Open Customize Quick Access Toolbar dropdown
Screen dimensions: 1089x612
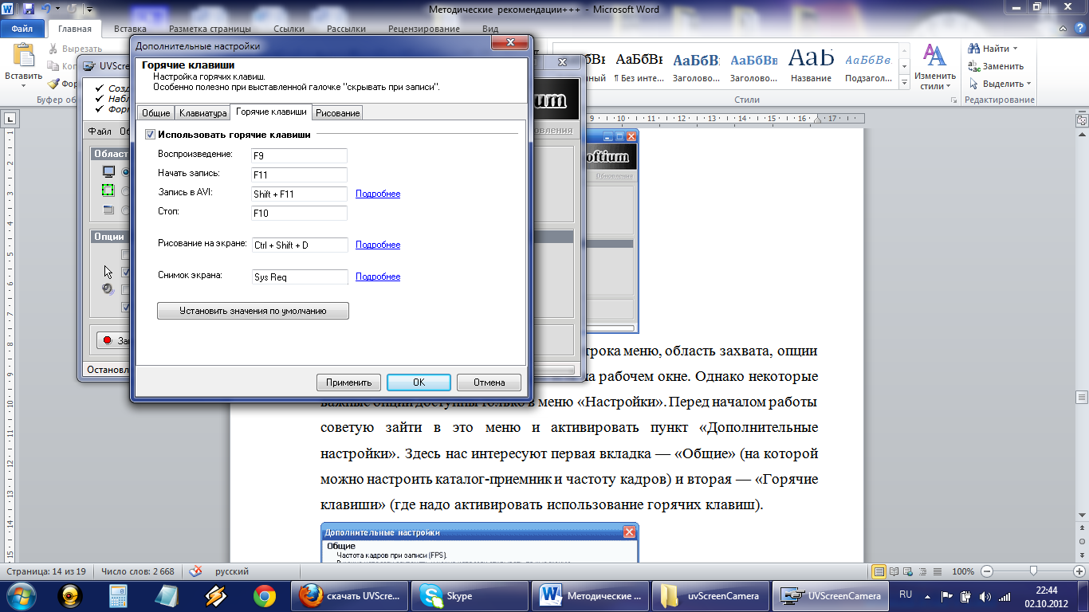88,10
